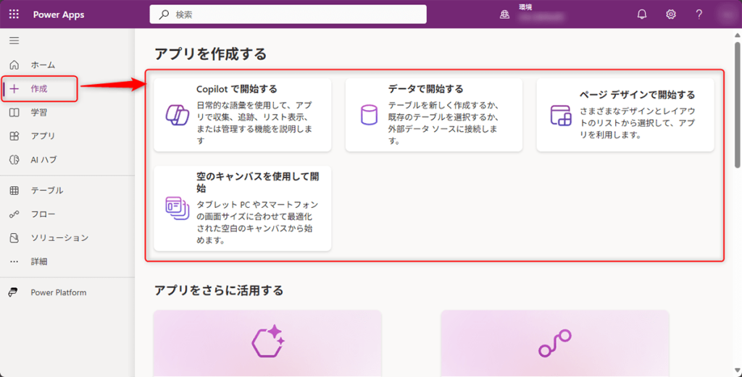Click the アプリを作成する heading
Image resolution: width=742 pixels, height=377 pixels.
(211, 54)
